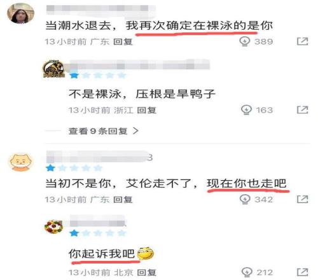Click the chevron next to 查看9条回复
This screenshot has height=280, width=318.
click(x=135, y=131)
